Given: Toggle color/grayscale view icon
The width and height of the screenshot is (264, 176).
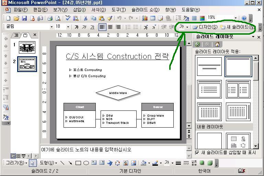Looking at the screenshot, I should coord(202,18).
